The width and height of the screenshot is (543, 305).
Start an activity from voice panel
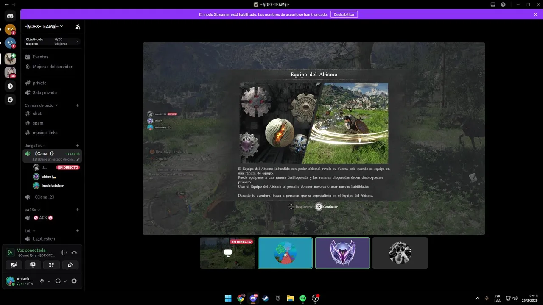pyautogui.click(x=51, y=265)
